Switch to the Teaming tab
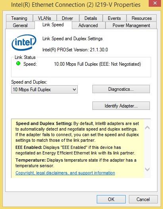This screenshot has width=163, height=209. pos(19,18)
